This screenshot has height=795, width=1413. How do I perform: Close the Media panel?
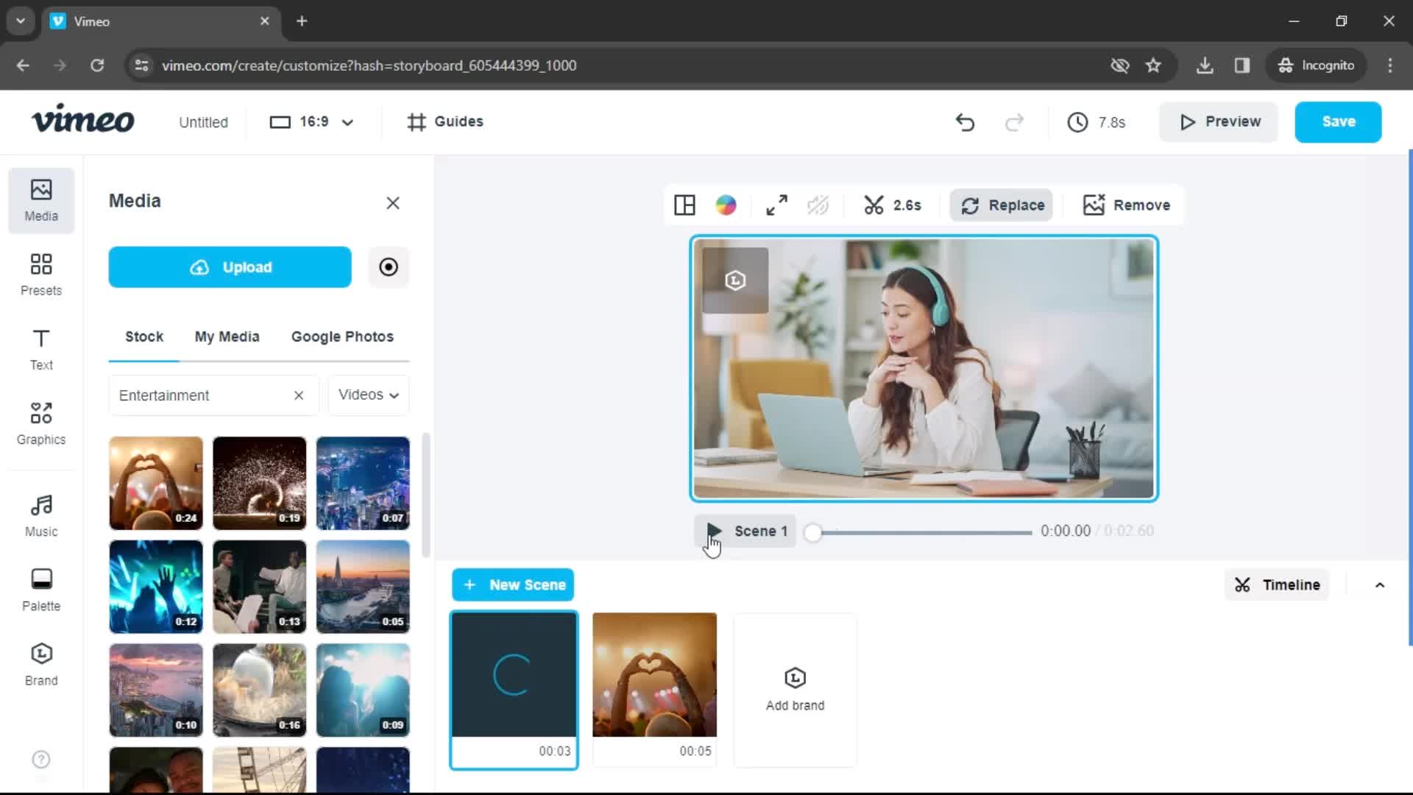(x=393, y=203)
